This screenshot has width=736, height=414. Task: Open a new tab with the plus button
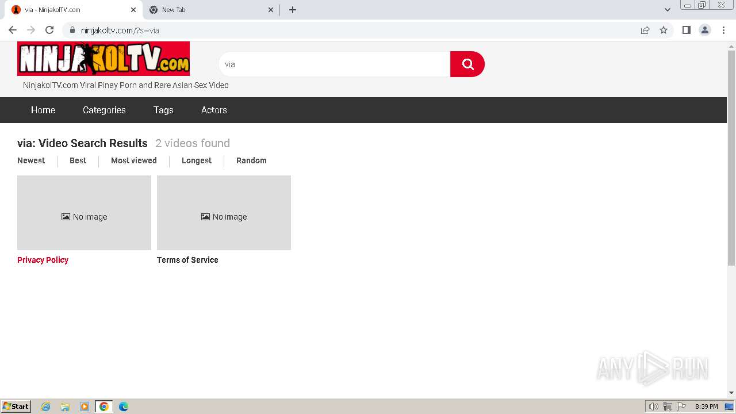[x=293, y=10]
